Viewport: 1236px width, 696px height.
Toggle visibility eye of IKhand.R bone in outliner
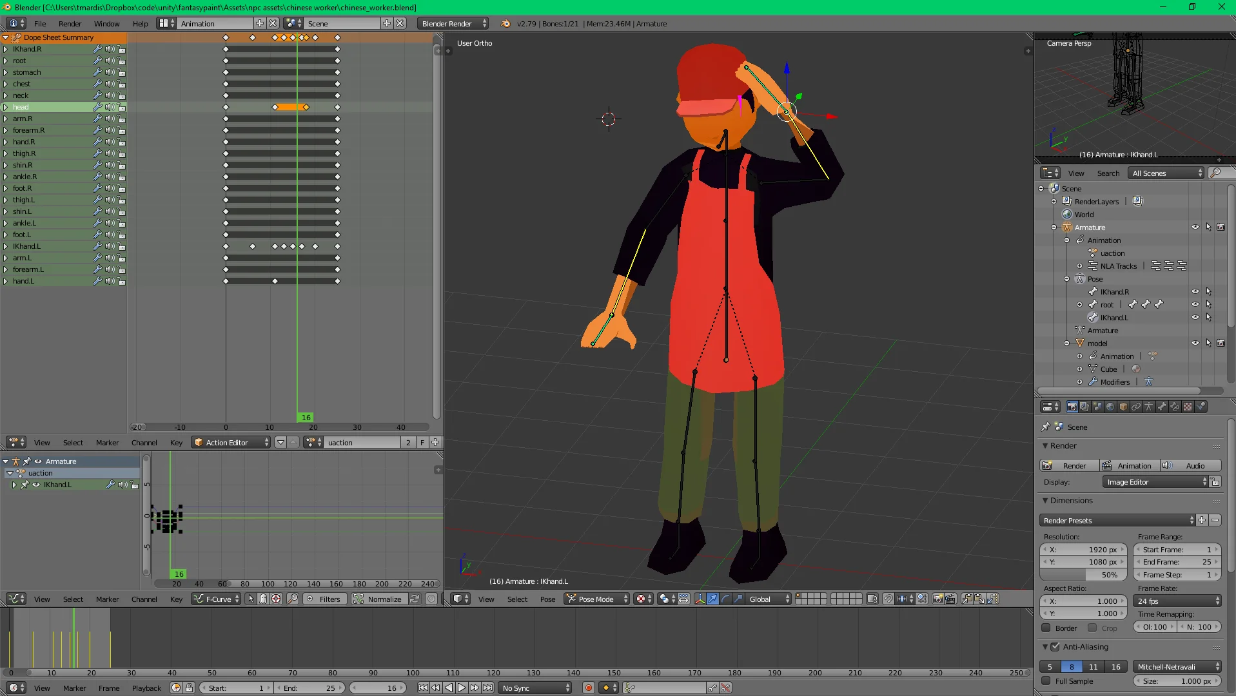coord(1195,291)
